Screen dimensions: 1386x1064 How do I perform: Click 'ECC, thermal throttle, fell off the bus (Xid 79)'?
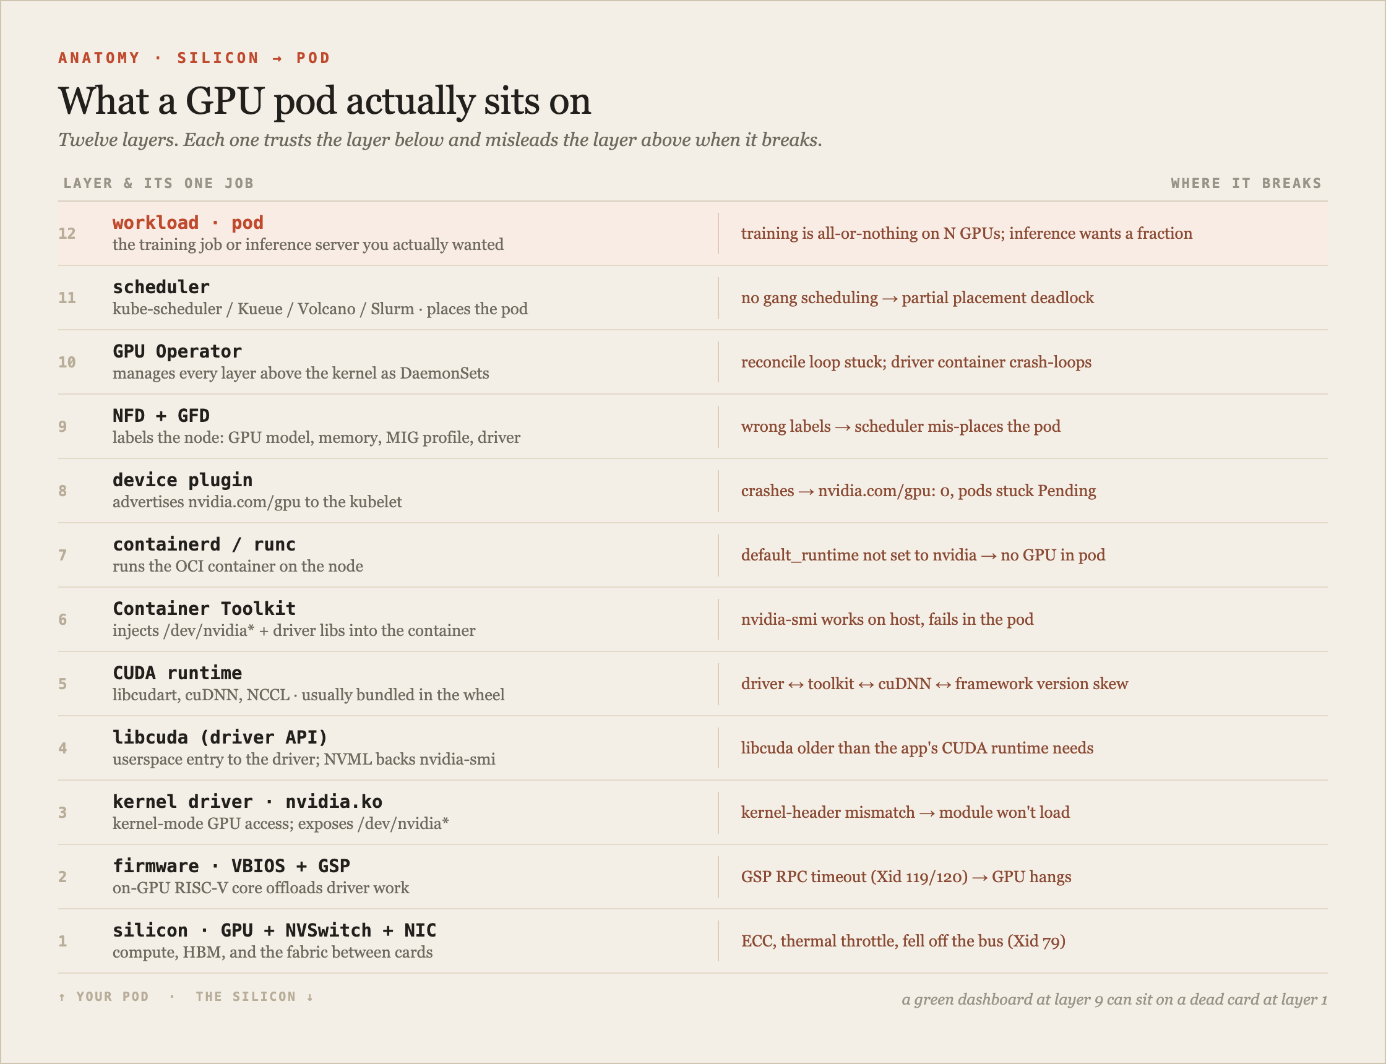[903, 940]
